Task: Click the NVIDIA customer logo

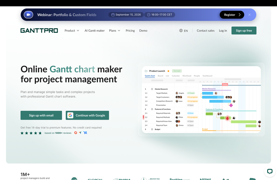Action: point(122,179)
